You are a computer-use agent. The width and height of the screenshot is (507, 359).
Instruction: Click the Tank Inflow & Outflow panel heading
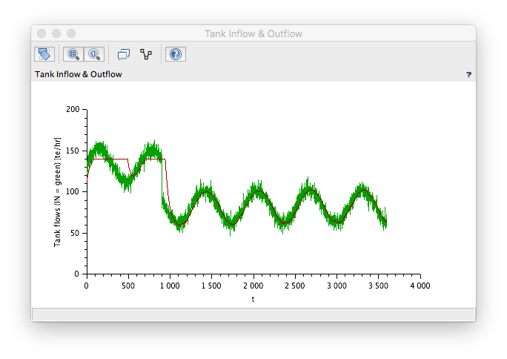[x=79, y=74]
